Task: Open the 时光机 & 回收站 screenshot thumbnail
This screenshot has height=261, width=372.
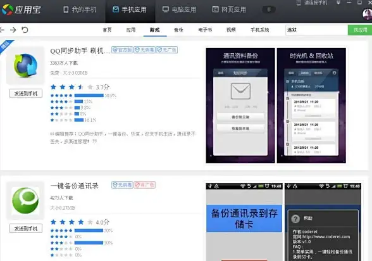Action: pos(311,105)
